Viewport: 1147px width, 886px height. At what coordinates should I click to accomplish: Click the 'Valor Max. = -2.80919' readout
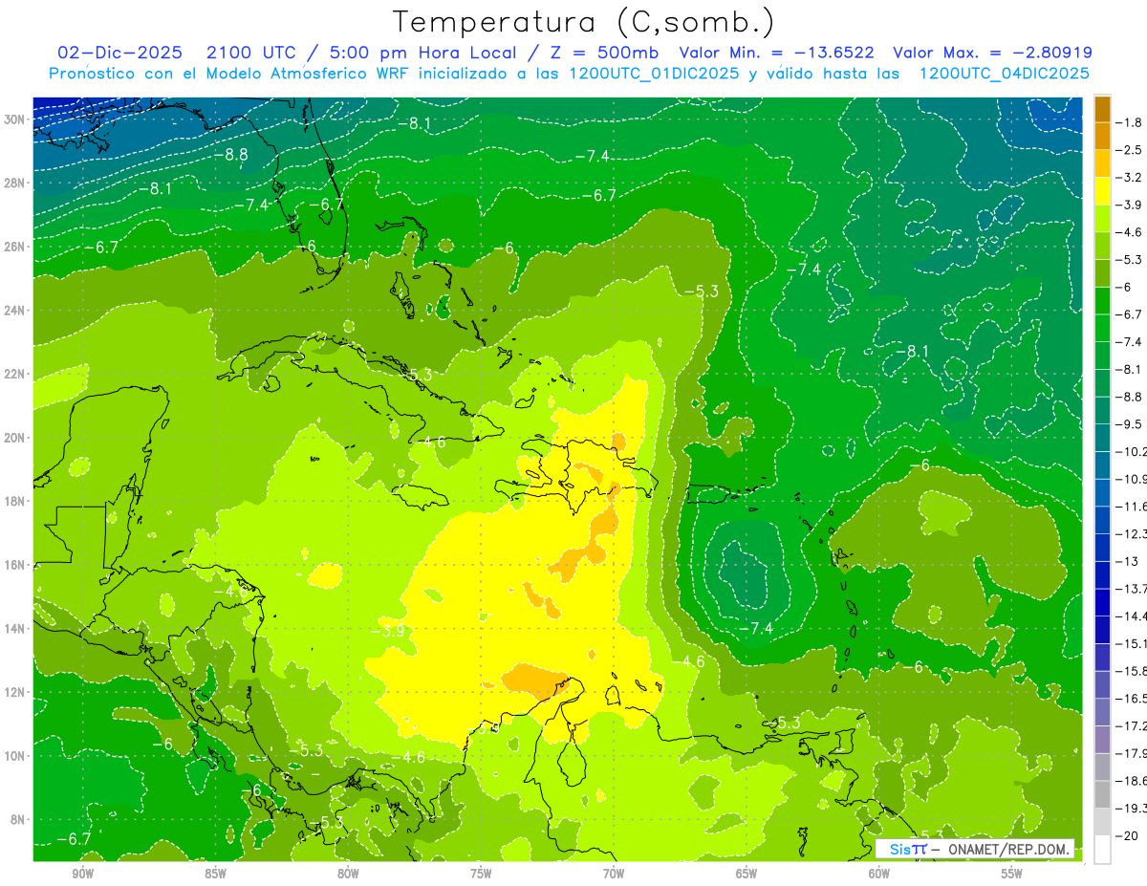(992, 53)
